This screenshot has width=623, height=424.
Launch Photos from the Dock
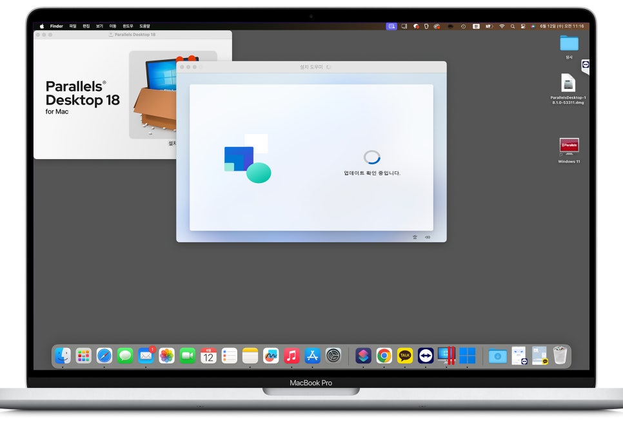[167, 356]
